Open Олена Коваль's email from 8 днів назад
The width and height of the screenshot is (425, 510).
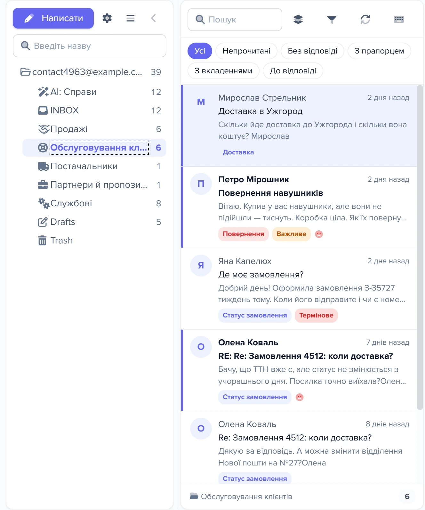tap(299, 448)
